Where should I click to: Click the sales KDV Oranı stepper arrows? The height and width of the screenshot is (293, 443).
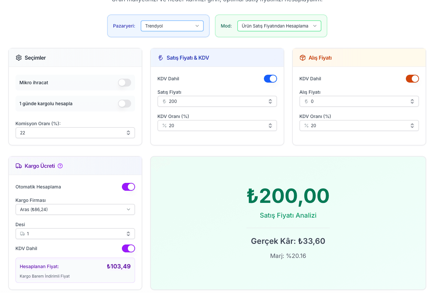[x=270, y=126]
